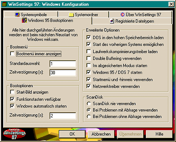Confirm with the OK button

[72, 134]
